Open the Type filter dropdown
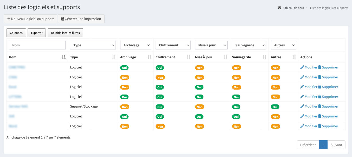 [93, 45]
